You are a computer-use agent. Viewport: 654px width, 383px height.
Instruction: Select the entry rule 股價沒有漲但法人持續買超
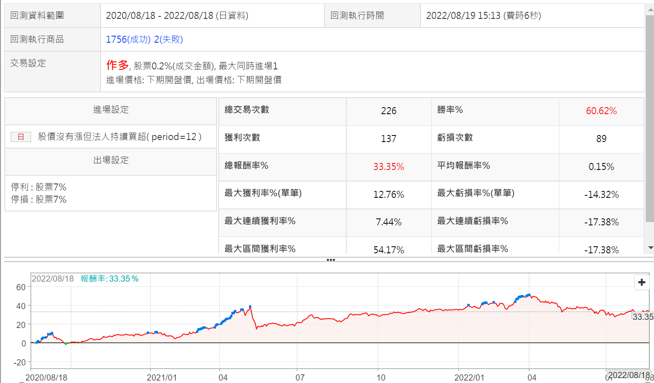tap(119, 137)
